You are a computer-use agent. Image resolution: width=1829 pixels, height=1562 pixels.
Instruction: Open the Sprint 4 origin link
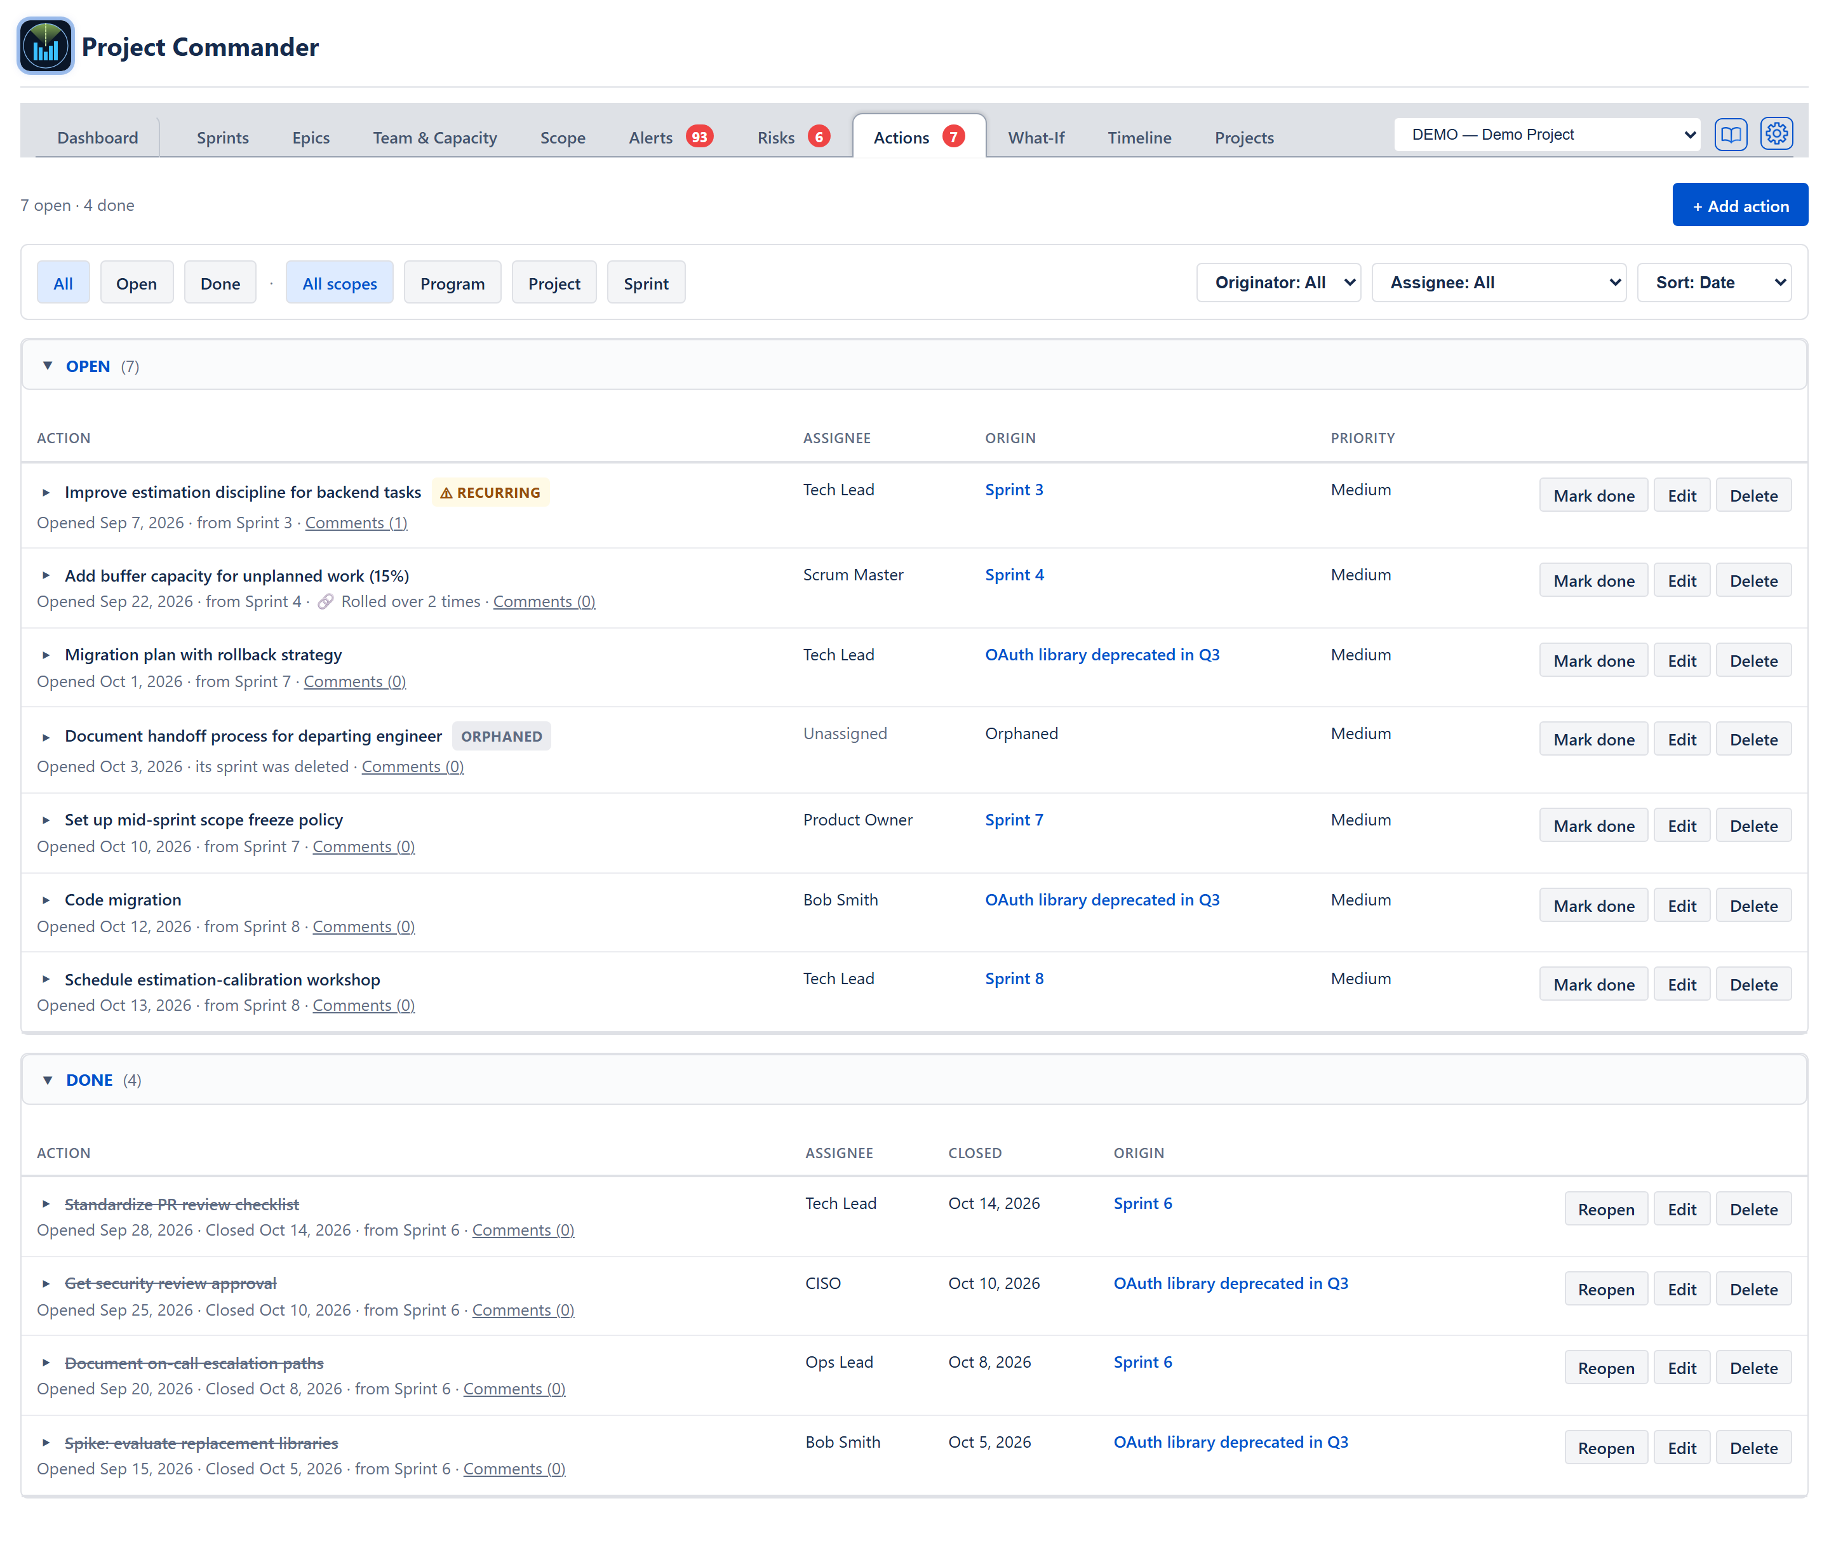click(x=1014, y=575)
